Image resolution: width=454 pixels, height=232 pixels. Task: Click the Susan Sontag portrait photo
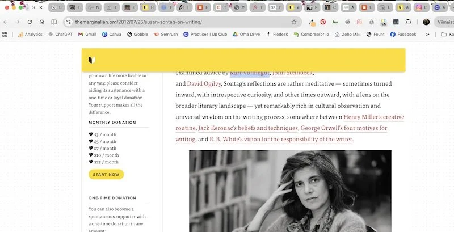pyautogui.click(x=290, y=191)
